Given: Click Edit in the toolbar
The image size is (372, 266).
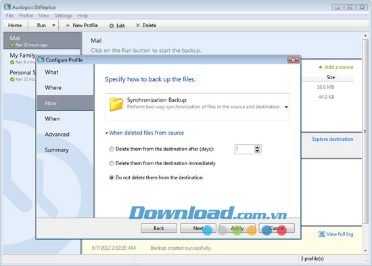Looking at the screenshot, I should point(117,26).
